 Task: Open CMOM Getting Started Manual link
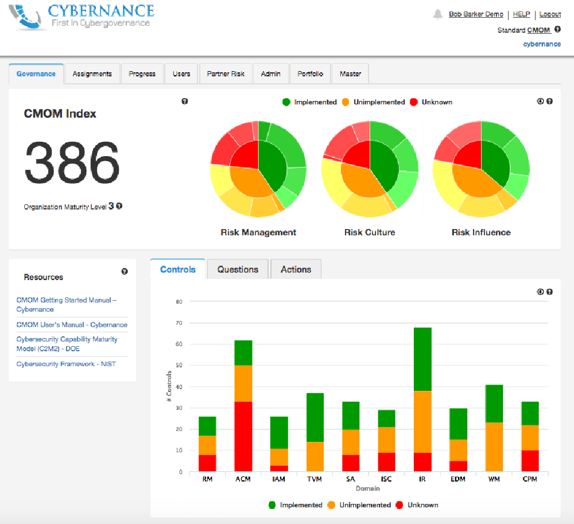pos(67,304)
